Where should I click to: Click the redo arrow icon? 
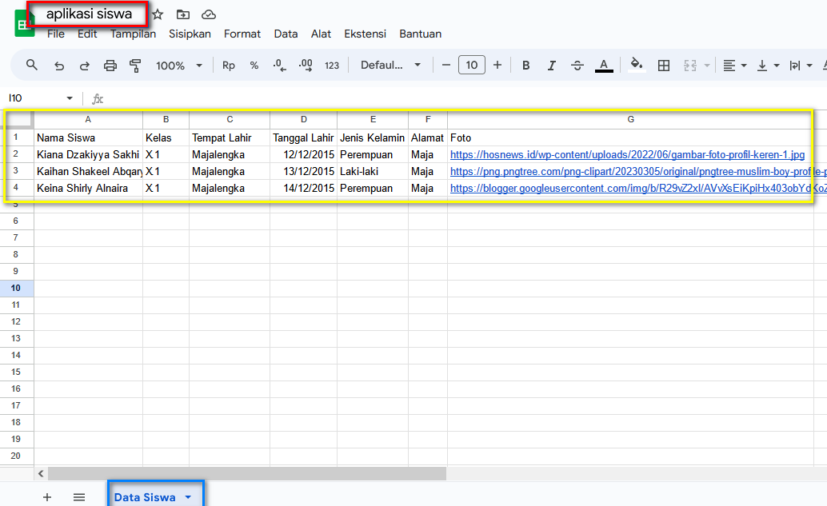(85, 66)
